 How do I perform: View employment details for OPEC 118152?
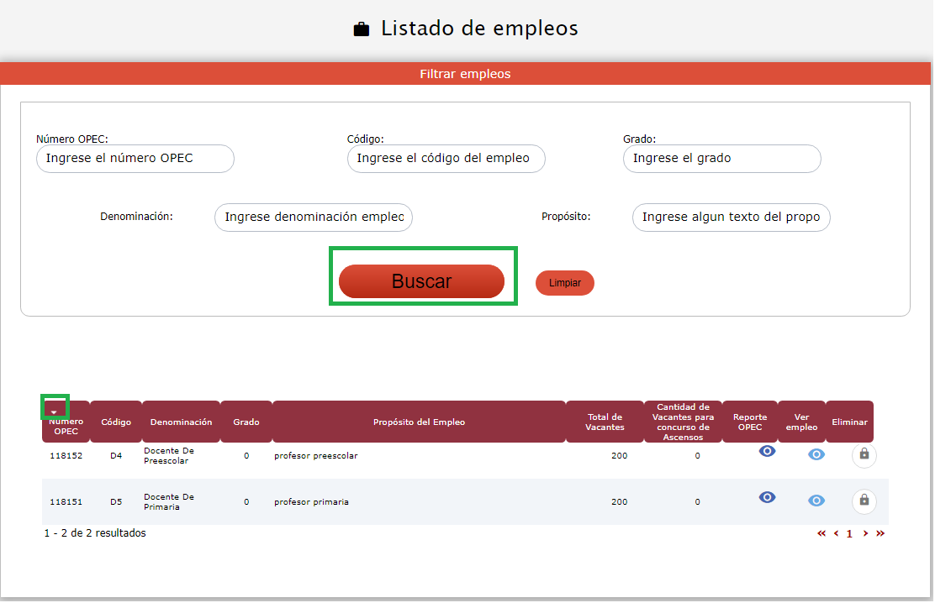point(816,455)
